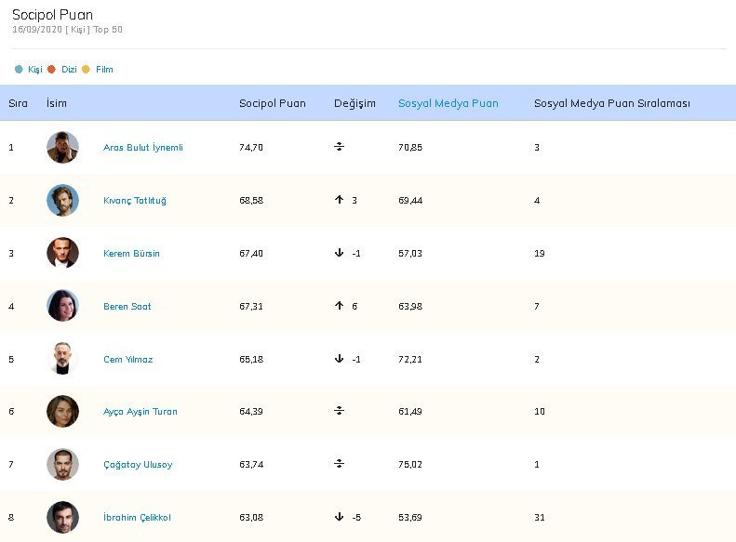Click the no-change icon for Çağatay Ulusoy

pos(340,464)
